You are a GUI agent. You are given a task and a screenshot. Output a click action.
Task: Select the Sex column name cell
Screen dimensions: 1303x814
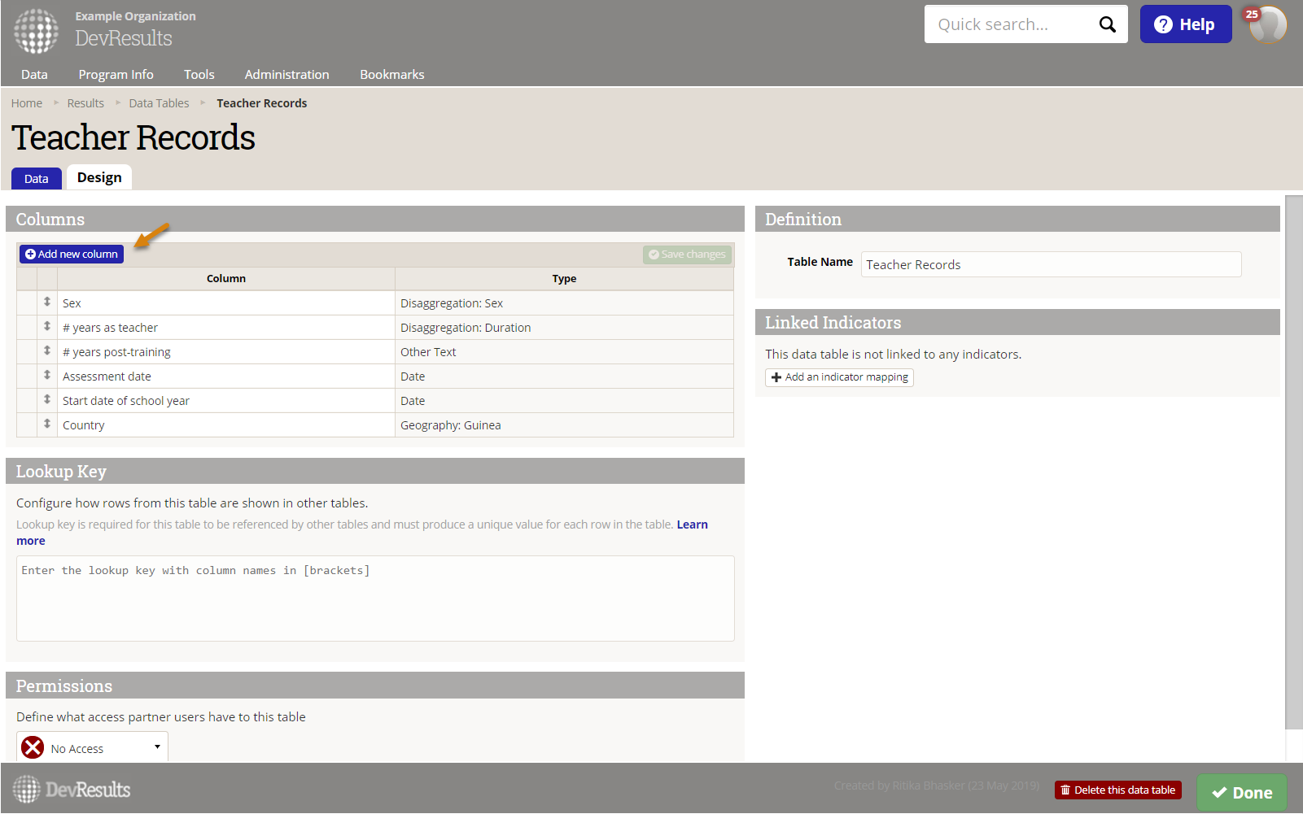[226, 303]
